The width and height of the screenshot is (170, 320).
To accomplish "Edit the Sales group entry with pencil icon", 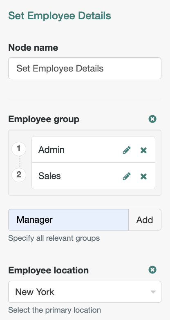I will click(127, 176).
